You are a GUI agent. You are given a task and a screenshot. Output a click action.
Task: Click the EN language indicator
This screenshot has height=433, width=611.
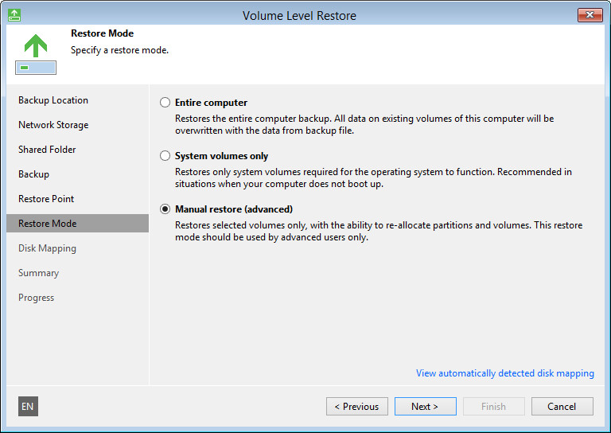pyautogui.click(x=28, y=407)
